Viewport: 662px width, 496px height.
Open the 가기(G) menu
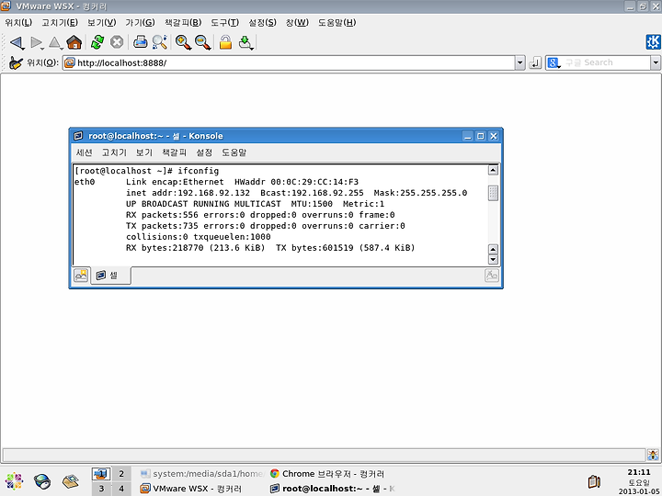tap(140, 22)
